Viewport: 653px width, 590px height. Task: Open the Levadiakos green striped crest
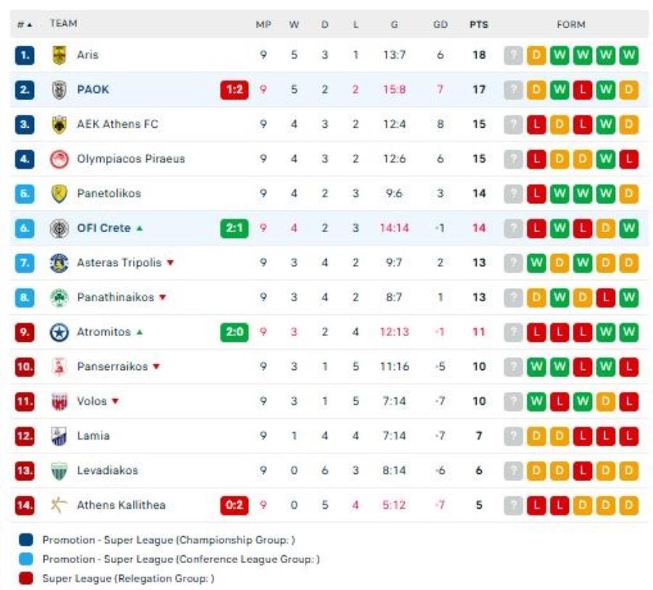tap(59, 470)
